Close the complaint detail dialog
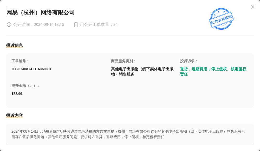 pyautogui.click(x=252, y=7)
